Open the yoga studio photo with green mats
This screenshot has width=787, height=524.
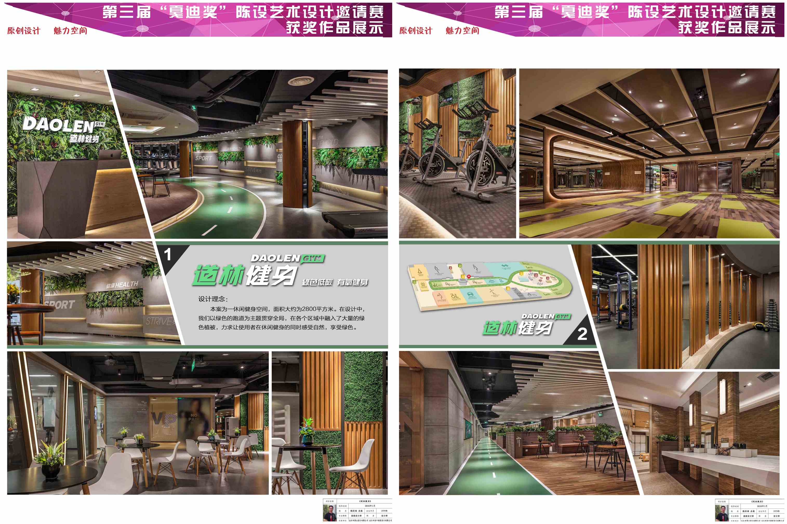649,153
